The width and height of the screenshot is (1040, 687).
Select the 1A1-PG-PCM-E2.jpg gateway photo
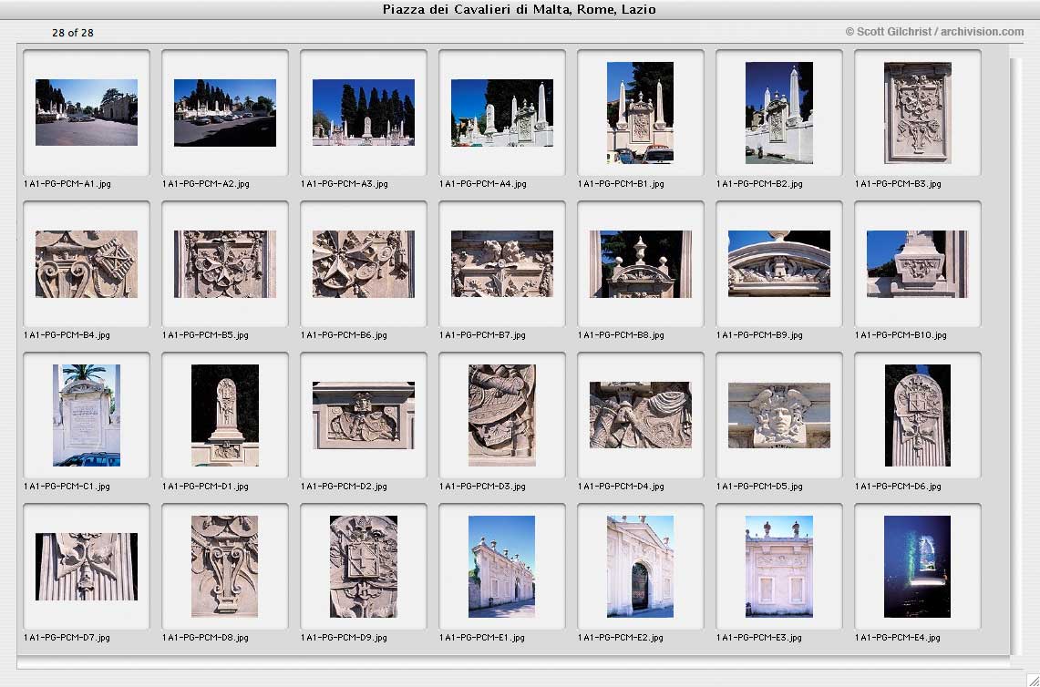point(640,567)
